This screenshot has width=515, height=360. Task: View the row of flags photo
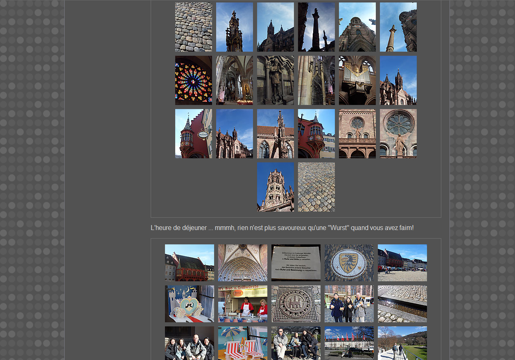[349, 343]
